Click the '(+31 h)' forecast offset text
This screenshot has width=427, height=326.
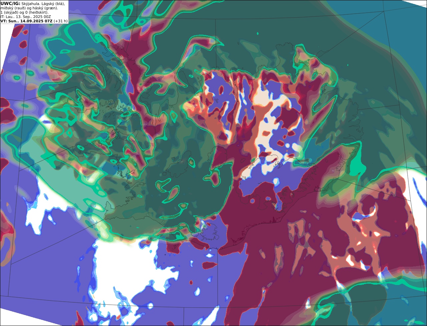click(x=60, y=21)
